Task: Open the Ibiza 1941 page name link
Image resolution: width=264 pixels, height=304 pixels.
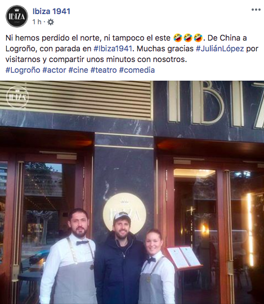Action: [x=51, y=11]
